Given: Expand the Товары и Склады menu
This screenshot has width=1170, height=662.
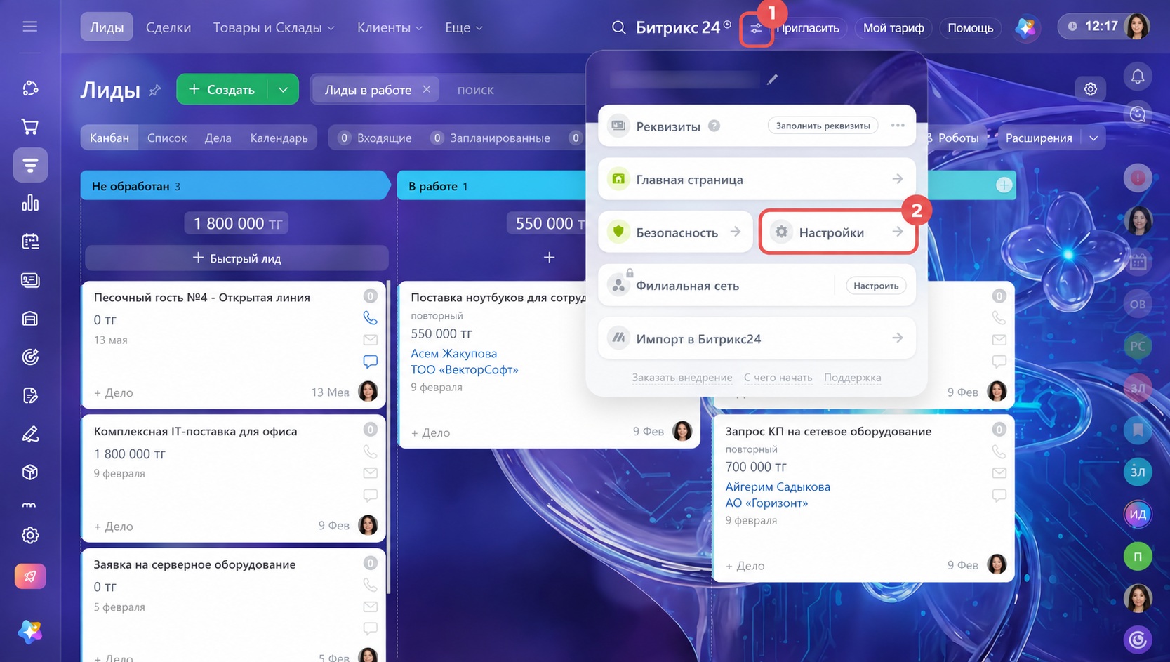Looking at the screenshot, I should [x=274, y=27].
